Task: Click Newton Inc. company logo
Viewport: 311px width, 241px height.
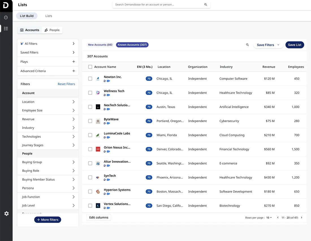Action: point(98,79)
